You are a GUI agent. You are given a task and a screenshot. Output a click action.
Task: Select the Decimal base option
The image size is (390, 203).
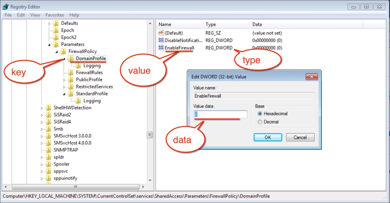pos(260,122)
